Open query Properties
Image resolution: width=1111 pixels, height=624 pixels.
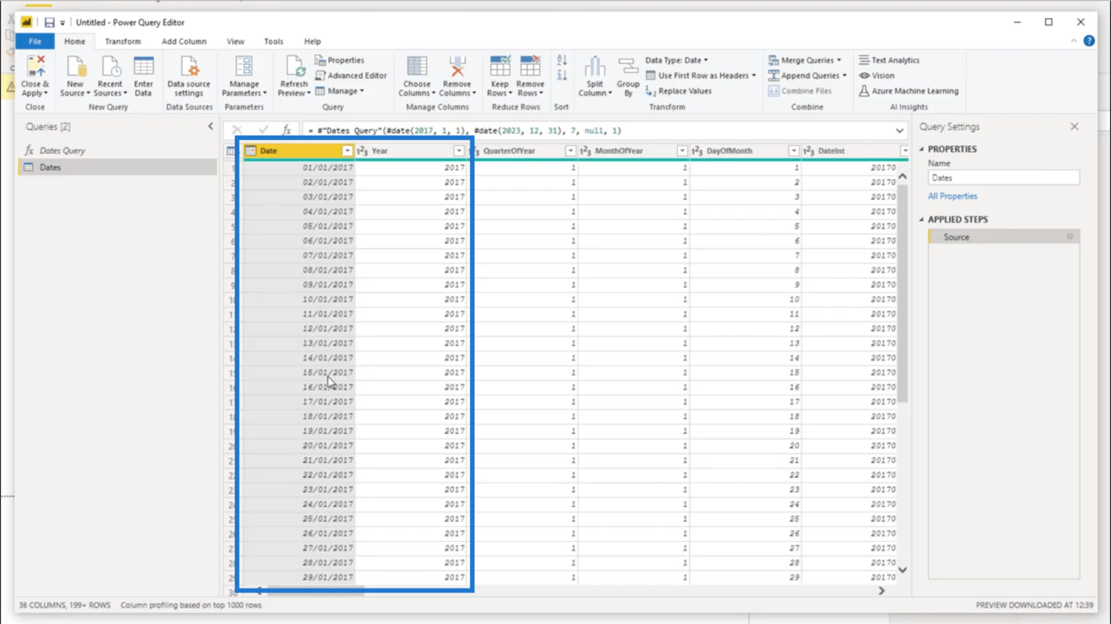click(339, 60)
